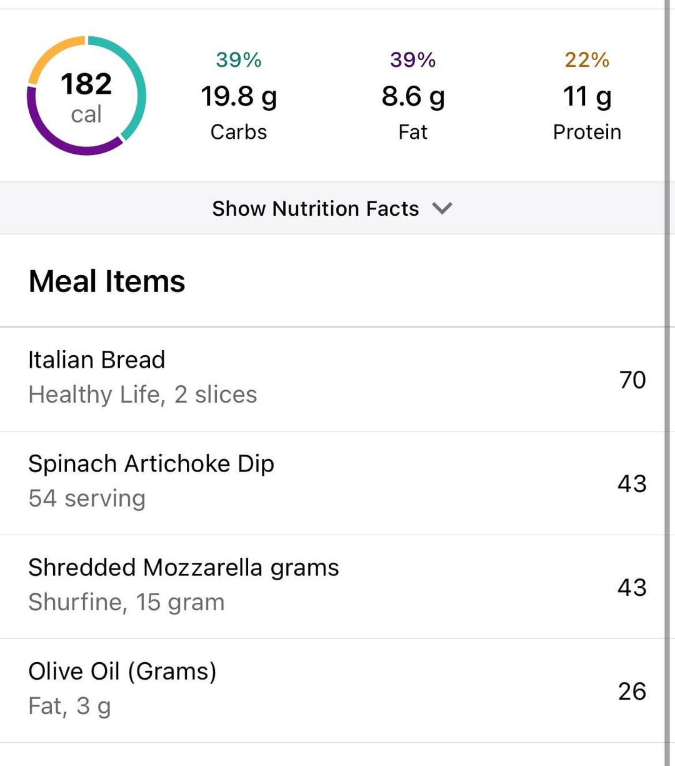This screenshot has width=675, height=766.
Task: Open the Olive Oil (Grams) entry
Action: pos(332,690)
